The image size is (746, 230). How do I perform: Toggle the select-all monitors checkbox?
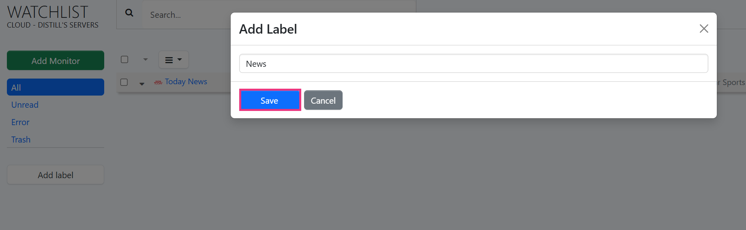click(124, 60)
